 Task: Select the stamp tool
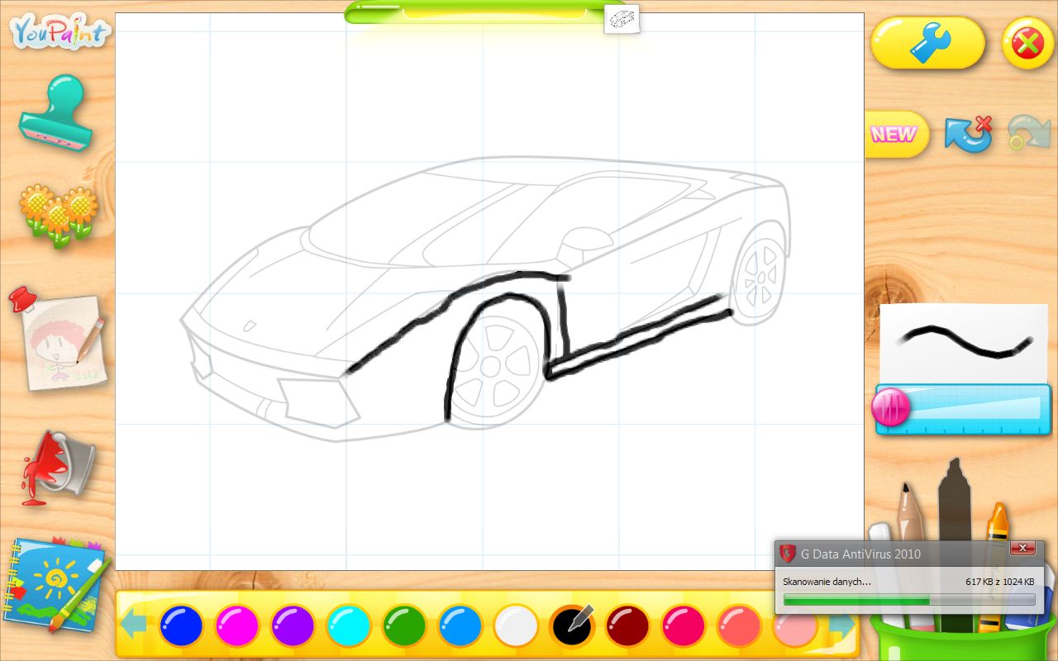coord(55,114)
